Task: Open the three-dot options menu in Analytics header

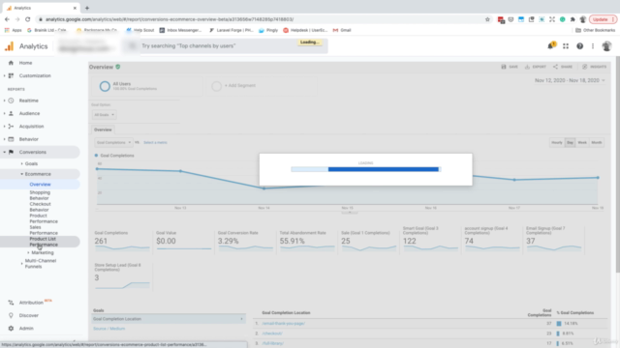Action: pos(593,46)
